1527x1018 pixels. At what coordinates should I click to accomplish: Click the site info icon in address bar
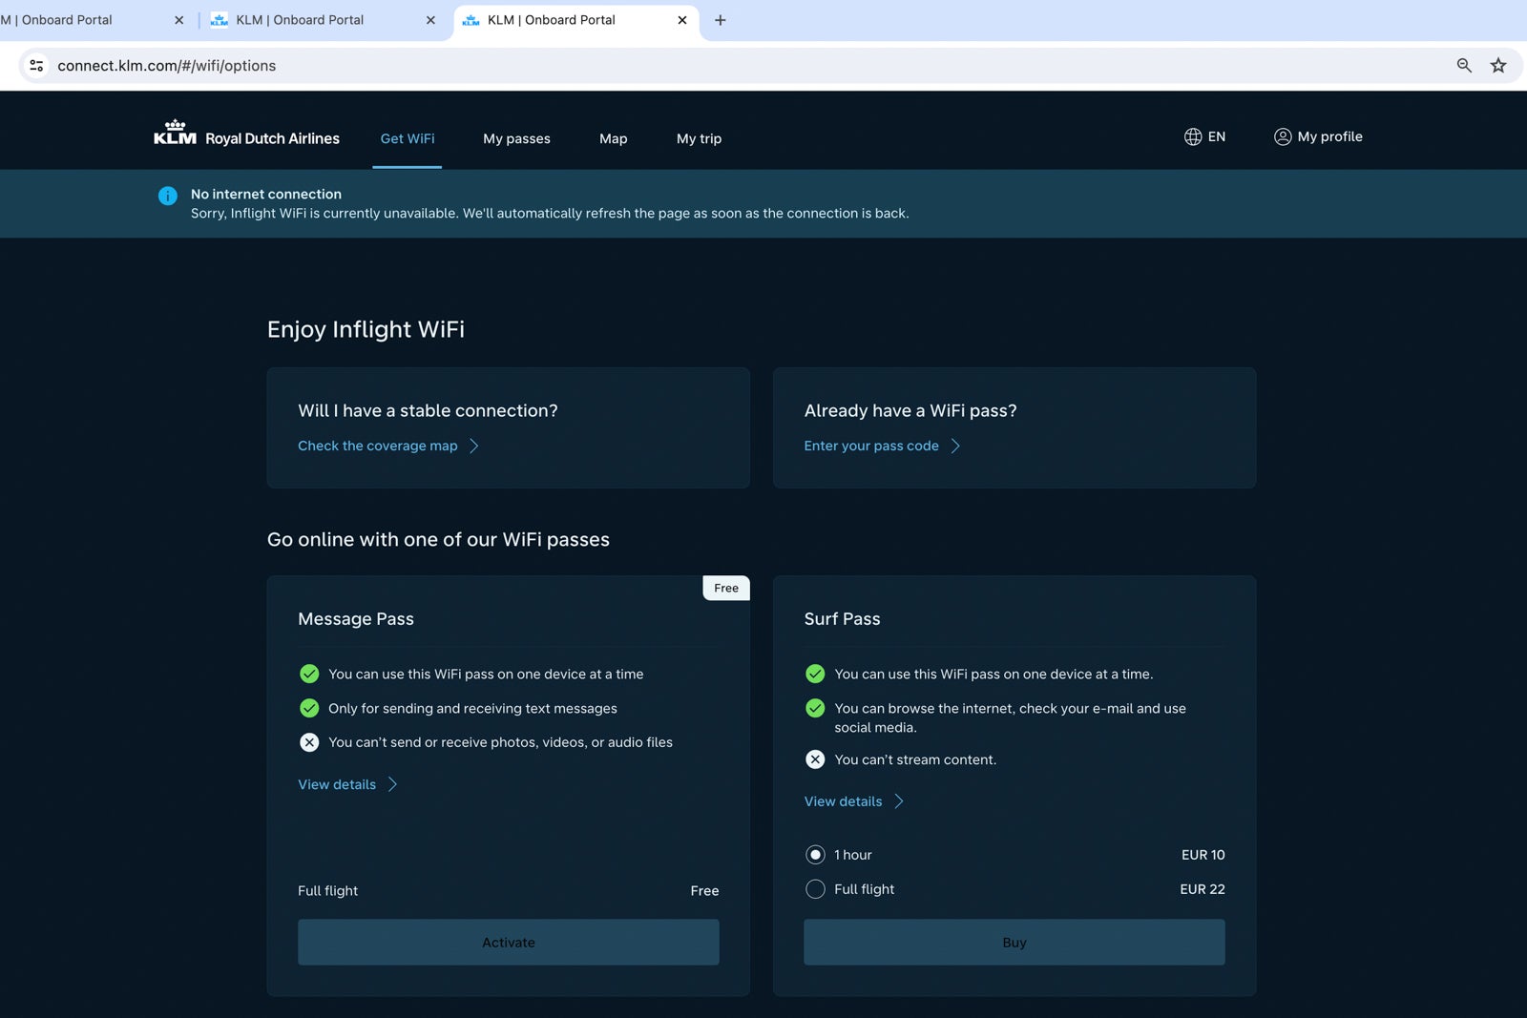coord(36,66)
